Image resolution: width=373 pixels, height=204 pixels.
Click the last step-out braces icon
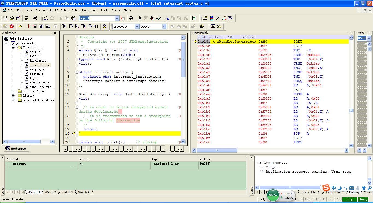coord(96,27)
